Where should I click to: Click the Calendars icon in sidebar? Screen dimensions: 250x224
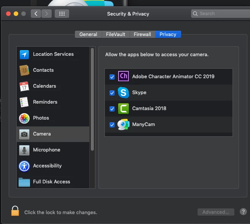[x=24, y=86]
